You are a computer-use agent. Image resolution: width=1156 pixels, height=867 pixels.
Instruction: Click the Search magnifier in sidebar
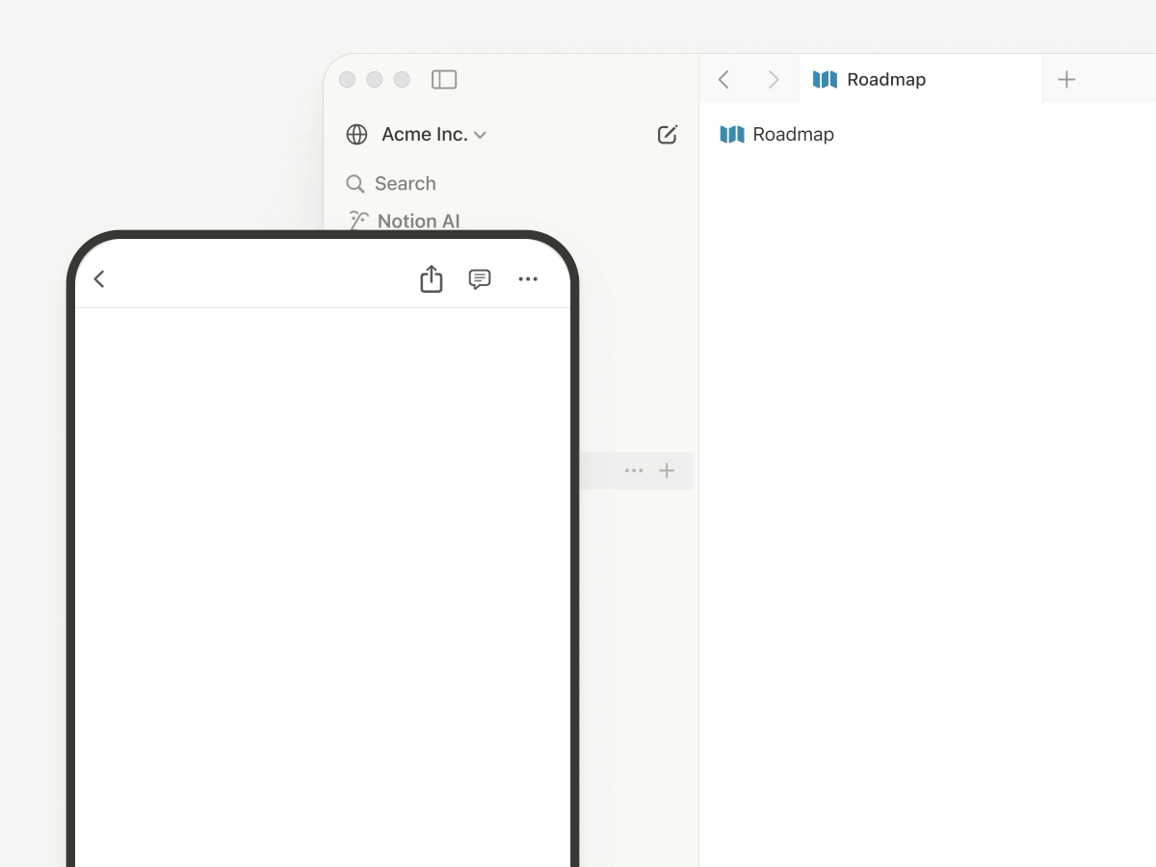355,183
